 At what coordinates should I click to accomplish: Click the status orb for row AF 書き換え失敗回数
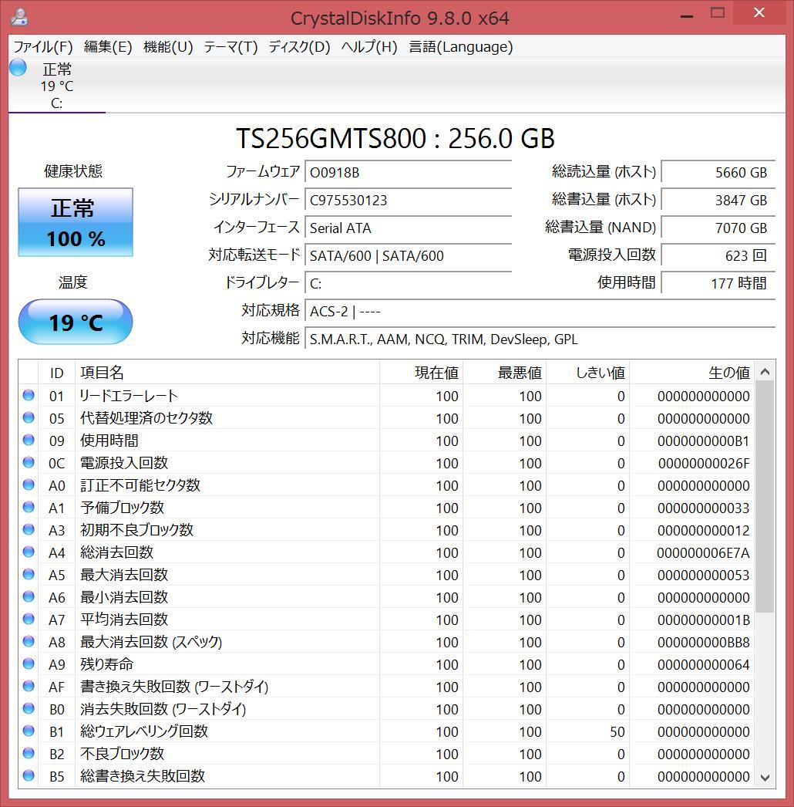(x=29, y=686)
